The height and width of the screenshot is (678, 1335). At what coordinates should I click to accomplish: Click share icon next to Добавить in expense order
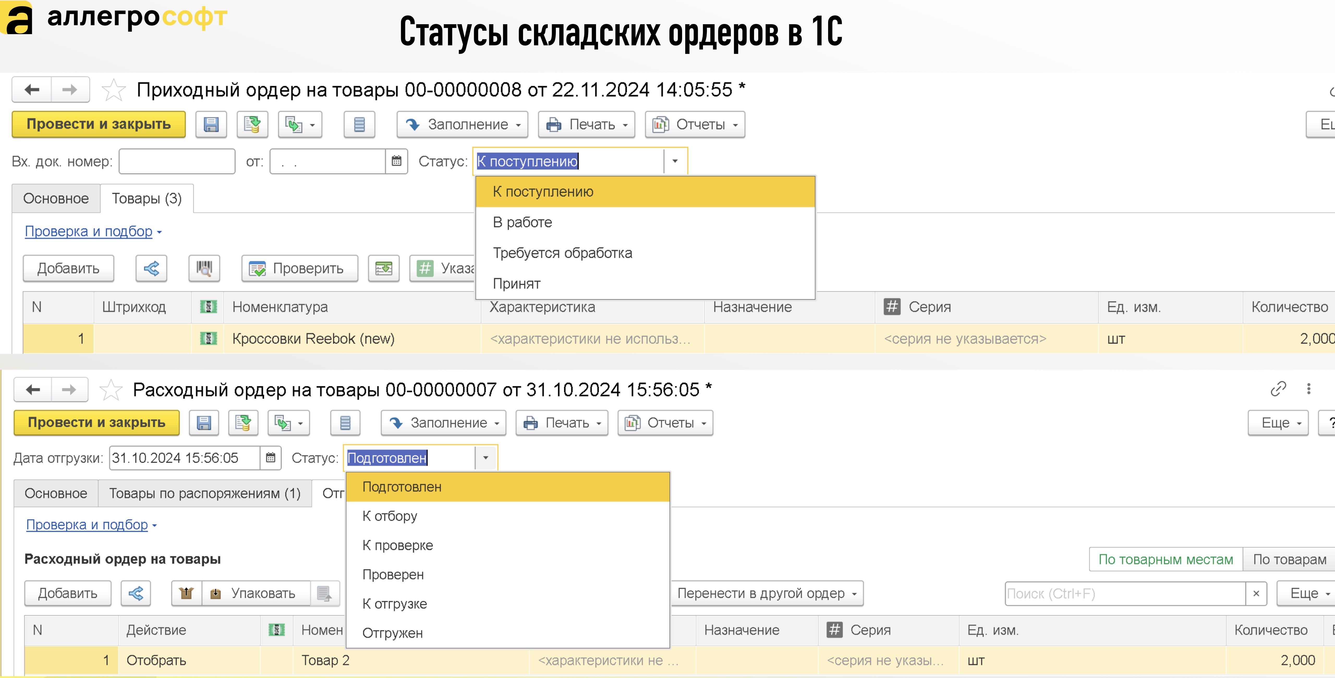click(x=136, y=593)
